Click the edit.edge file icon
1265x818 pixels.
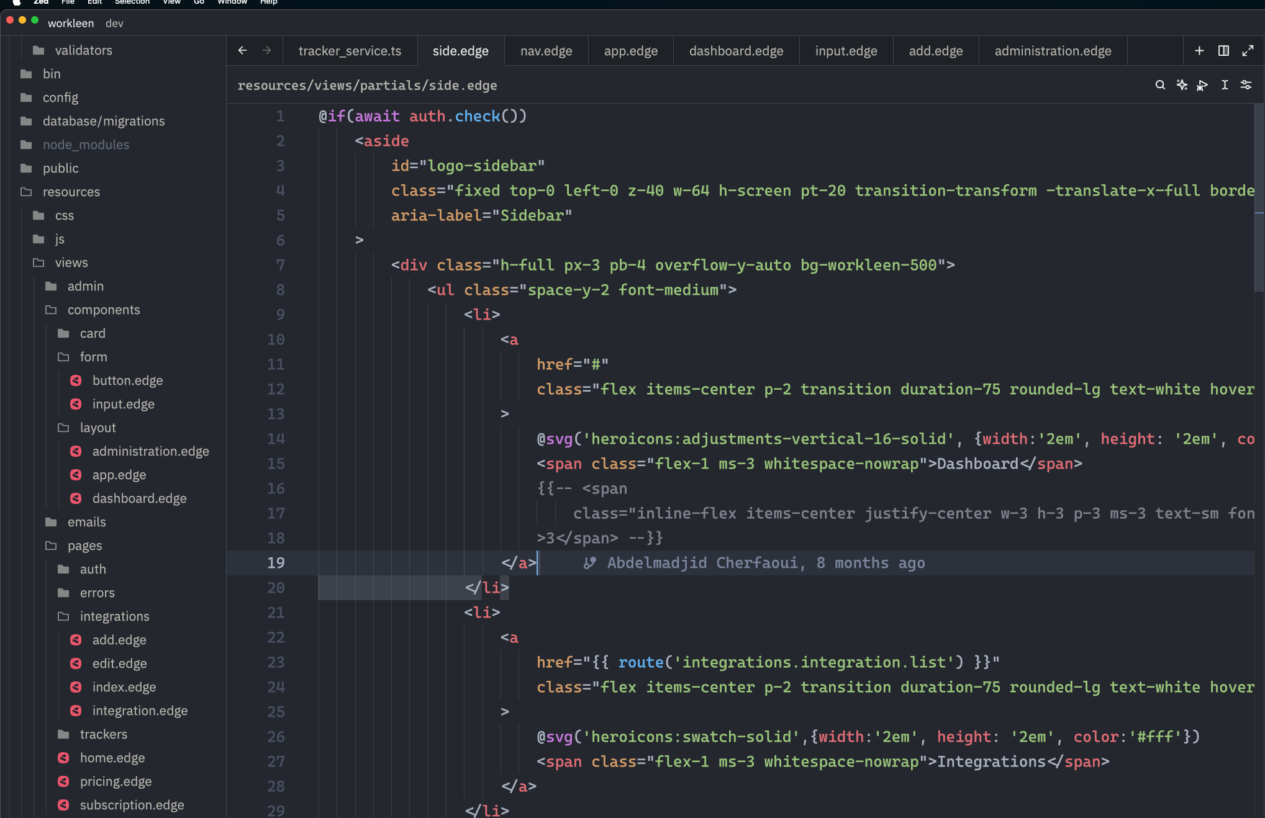tap(76, 663)
